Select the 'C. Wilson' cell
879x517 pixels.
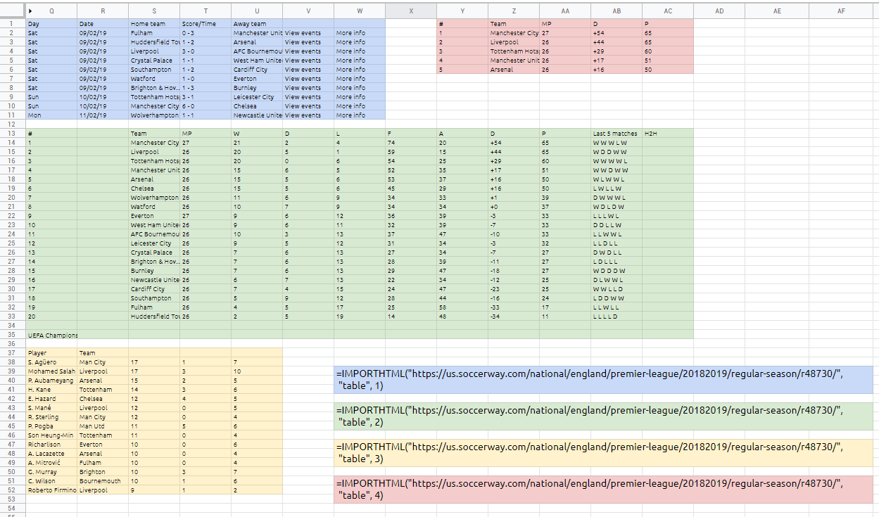coord(51,480)
